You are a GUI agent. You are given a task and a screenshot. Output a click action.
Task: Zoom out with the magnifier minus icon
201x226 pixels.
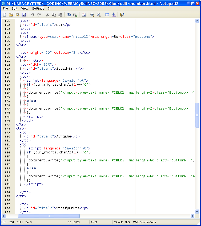(99, 15)
